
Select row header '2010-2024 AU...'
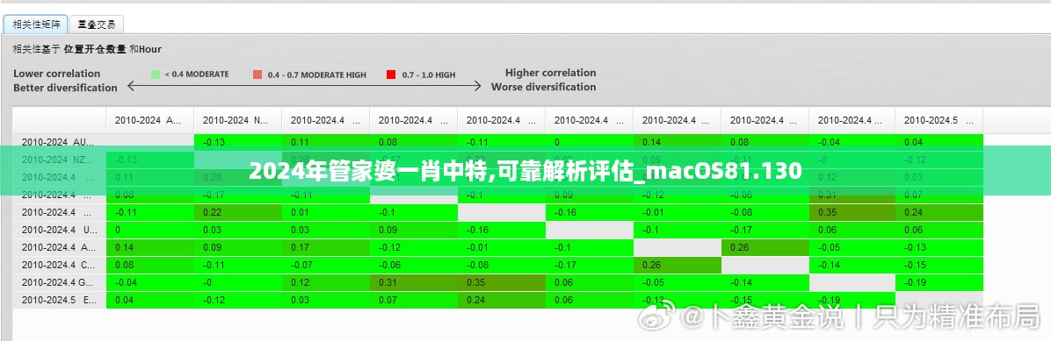[60, 142]
